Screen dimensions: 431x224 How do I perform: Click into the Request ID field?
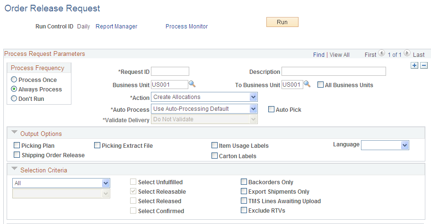point(170,71)
